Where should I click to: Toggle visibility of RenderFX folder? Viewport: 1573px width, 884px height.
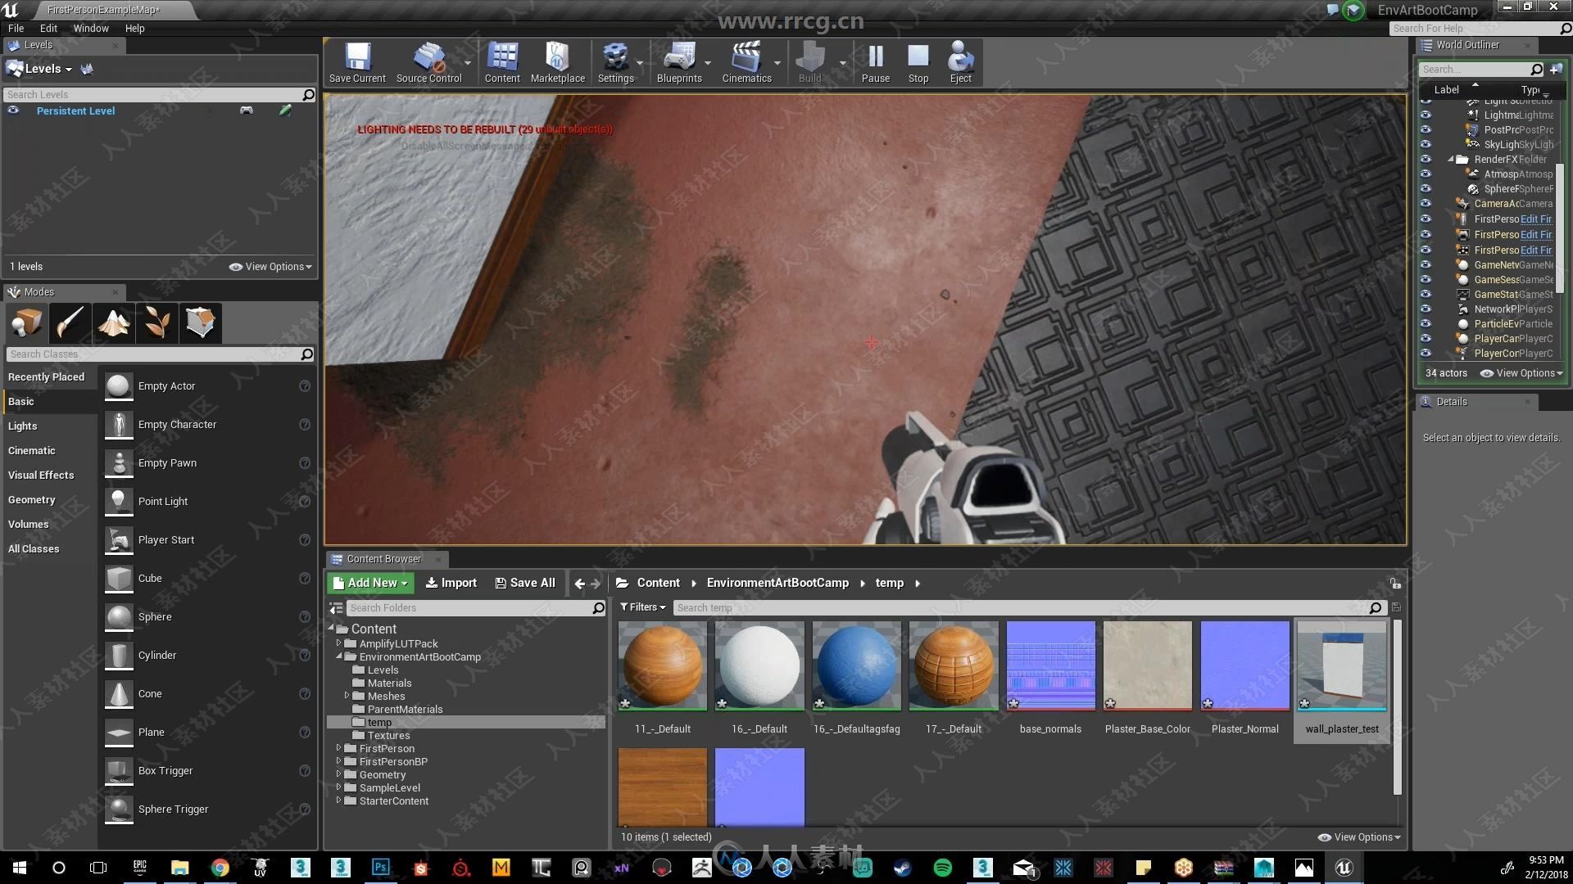[1426, 159]
